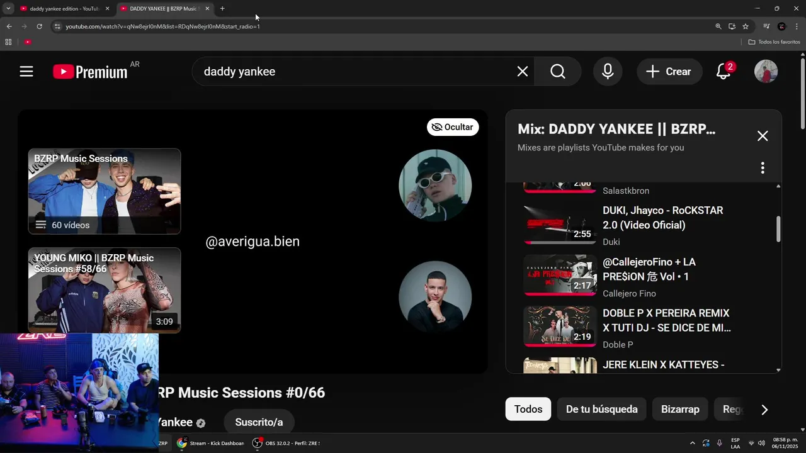Select the Todos filter chip
The width and height of the screenshot is (806, 453).
point(528,409)
